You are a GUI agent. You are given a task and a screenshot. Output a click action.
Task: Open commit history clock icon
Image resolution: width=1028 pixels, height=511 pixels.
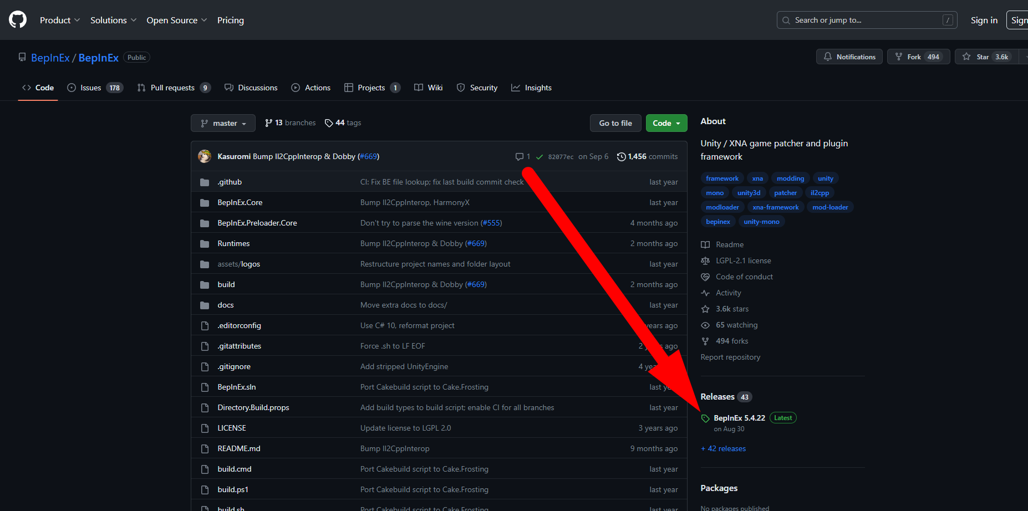click(622, 157)
